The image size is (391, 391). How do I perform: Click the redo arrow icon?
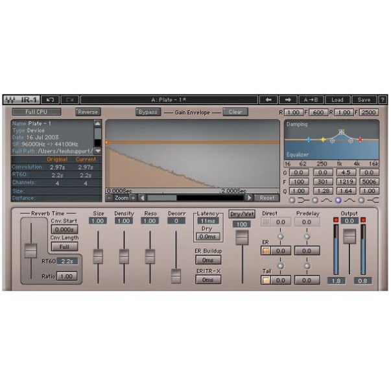pyautogui.click(x=70, y=100)
